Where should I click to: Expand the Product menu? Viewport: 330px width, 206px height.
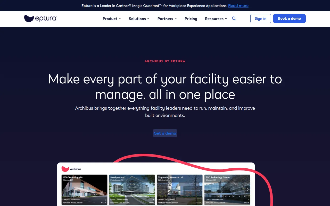click(112, 19)
